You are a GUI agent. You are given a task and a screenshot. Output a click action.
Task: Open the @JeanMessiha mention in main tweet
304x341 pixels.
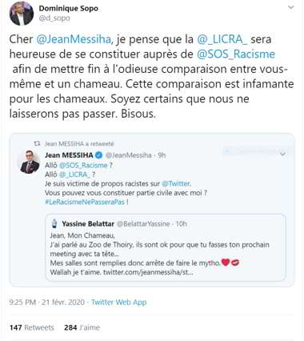pos(74,39)
